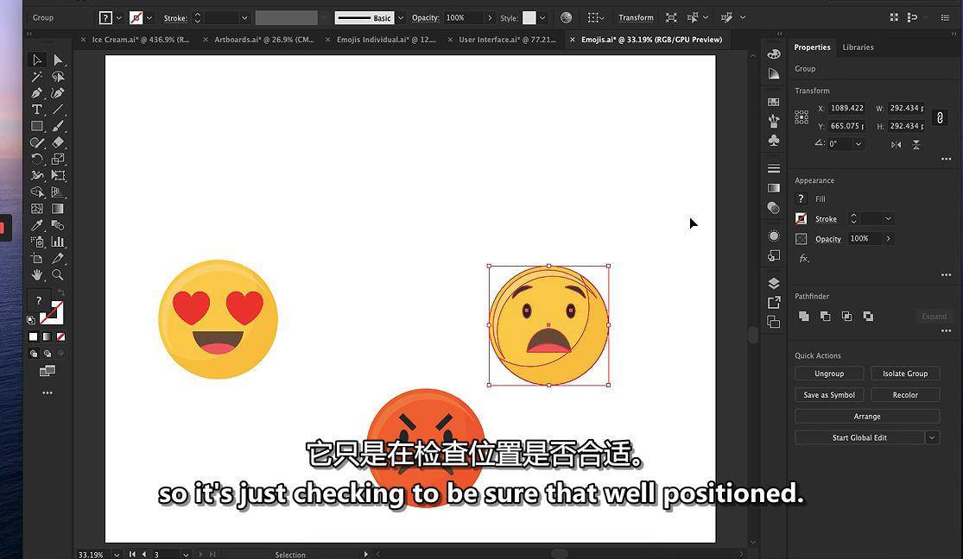The height and width of the screenshot is (559, 963).
Task: Toggle constrain width and height proportions link
Action: [x=940, y=117]
